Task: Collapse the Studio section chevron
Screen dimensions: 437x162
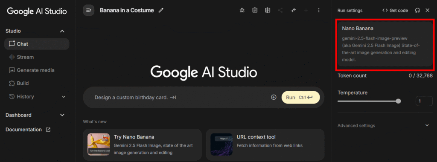Action: [x=62, y=31]
